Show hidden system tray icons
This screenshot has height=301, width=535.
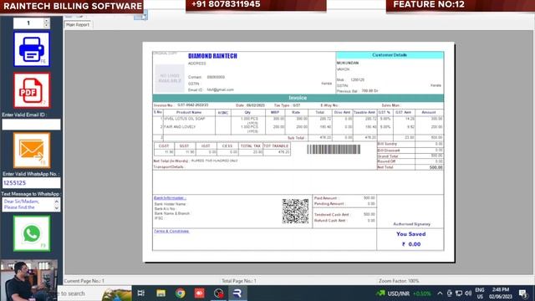tap(441, 293)
